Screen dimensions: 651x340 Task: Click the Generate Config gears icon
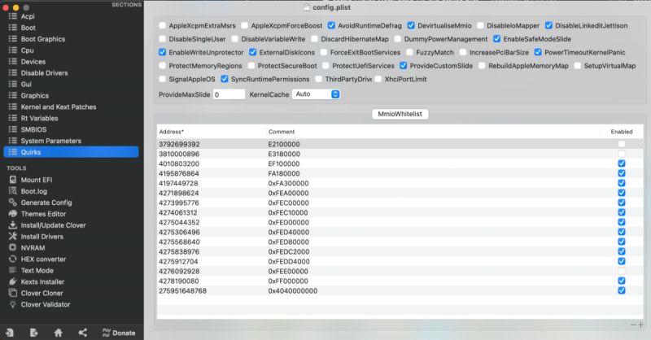click(x=13, y=203)
